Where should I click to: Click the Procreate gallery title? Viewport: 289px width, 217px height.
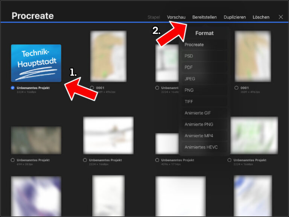coord(33,16)
